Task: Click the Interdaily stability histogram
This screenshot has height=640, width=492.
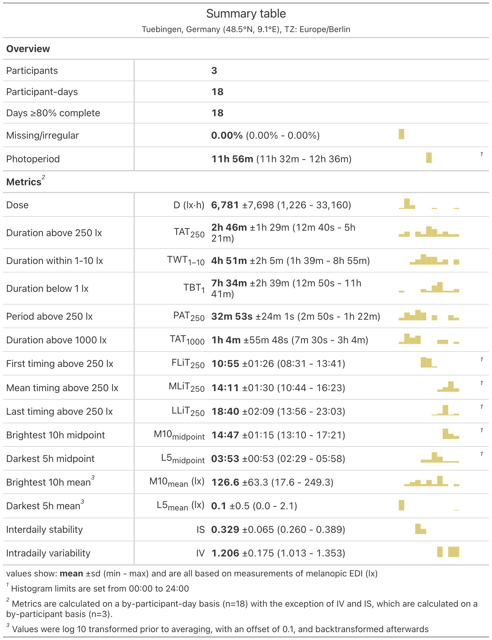Action: click(x=420, y=529)
